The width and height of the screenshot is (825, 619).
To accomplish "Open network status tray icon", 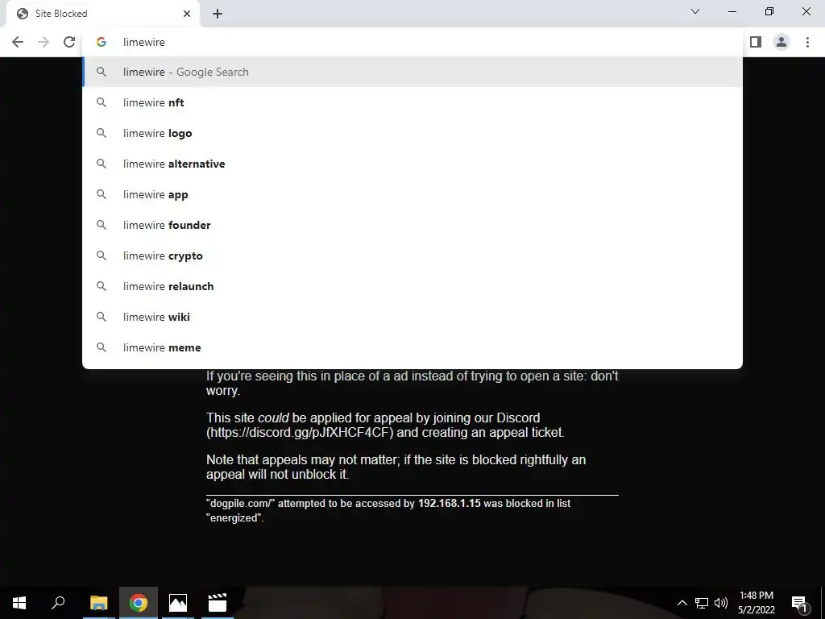I will 702,603.
